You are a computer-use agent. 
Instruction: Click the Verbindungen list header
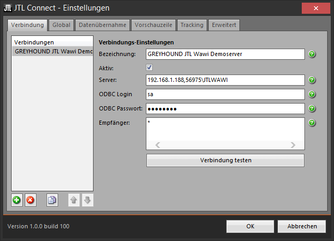click(x=53, y=42)
